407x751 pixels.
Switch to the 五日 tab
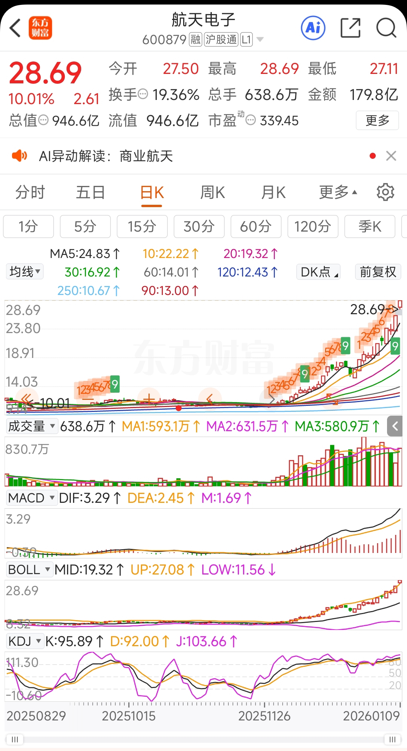click(x=90, y=192)
